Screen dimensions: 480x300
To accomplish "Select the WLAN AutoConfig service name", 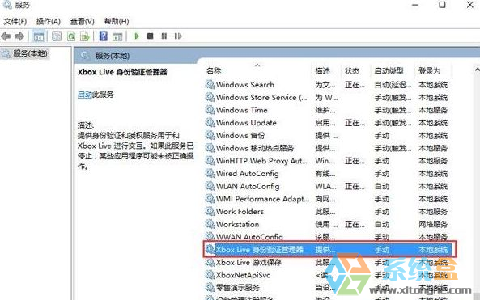I will click(x=248, y=186).
